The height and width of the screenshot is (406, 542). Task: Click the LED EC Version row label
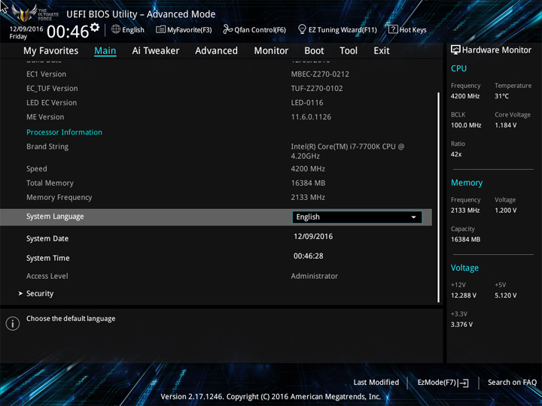(x=51, y=102)
